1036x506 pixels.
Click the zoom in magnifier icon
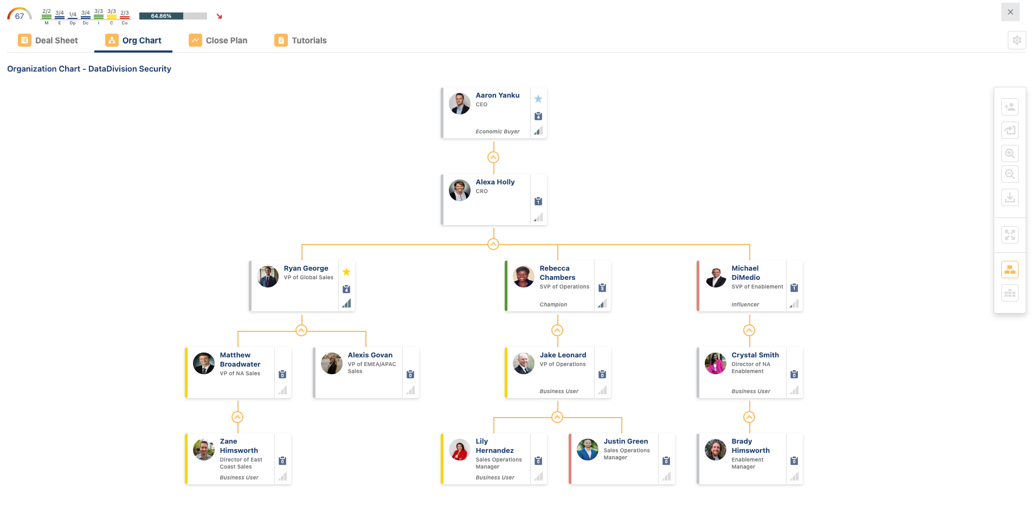pyautogui.click(x=1009, y=153)
